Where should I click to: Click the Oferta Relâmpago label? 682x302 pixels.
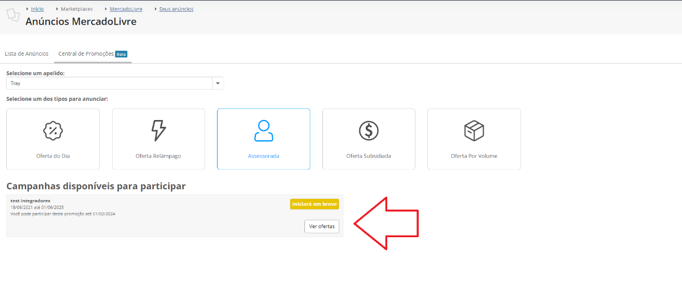point(158,156)
